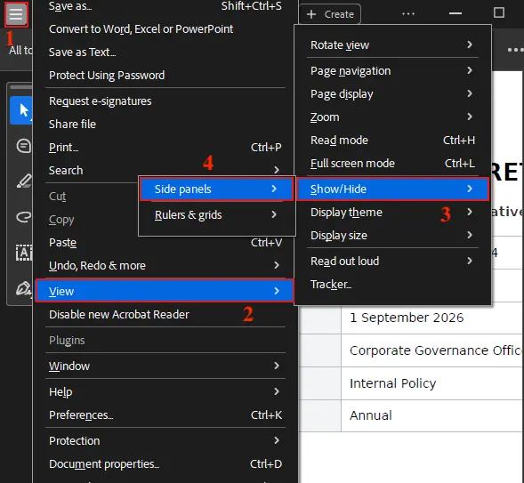Click the Corporate Governance Office cell

pos(432,350)
